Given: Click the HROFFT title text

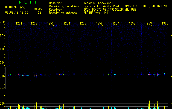Looking at the screenshot, I should coord(28,2).
